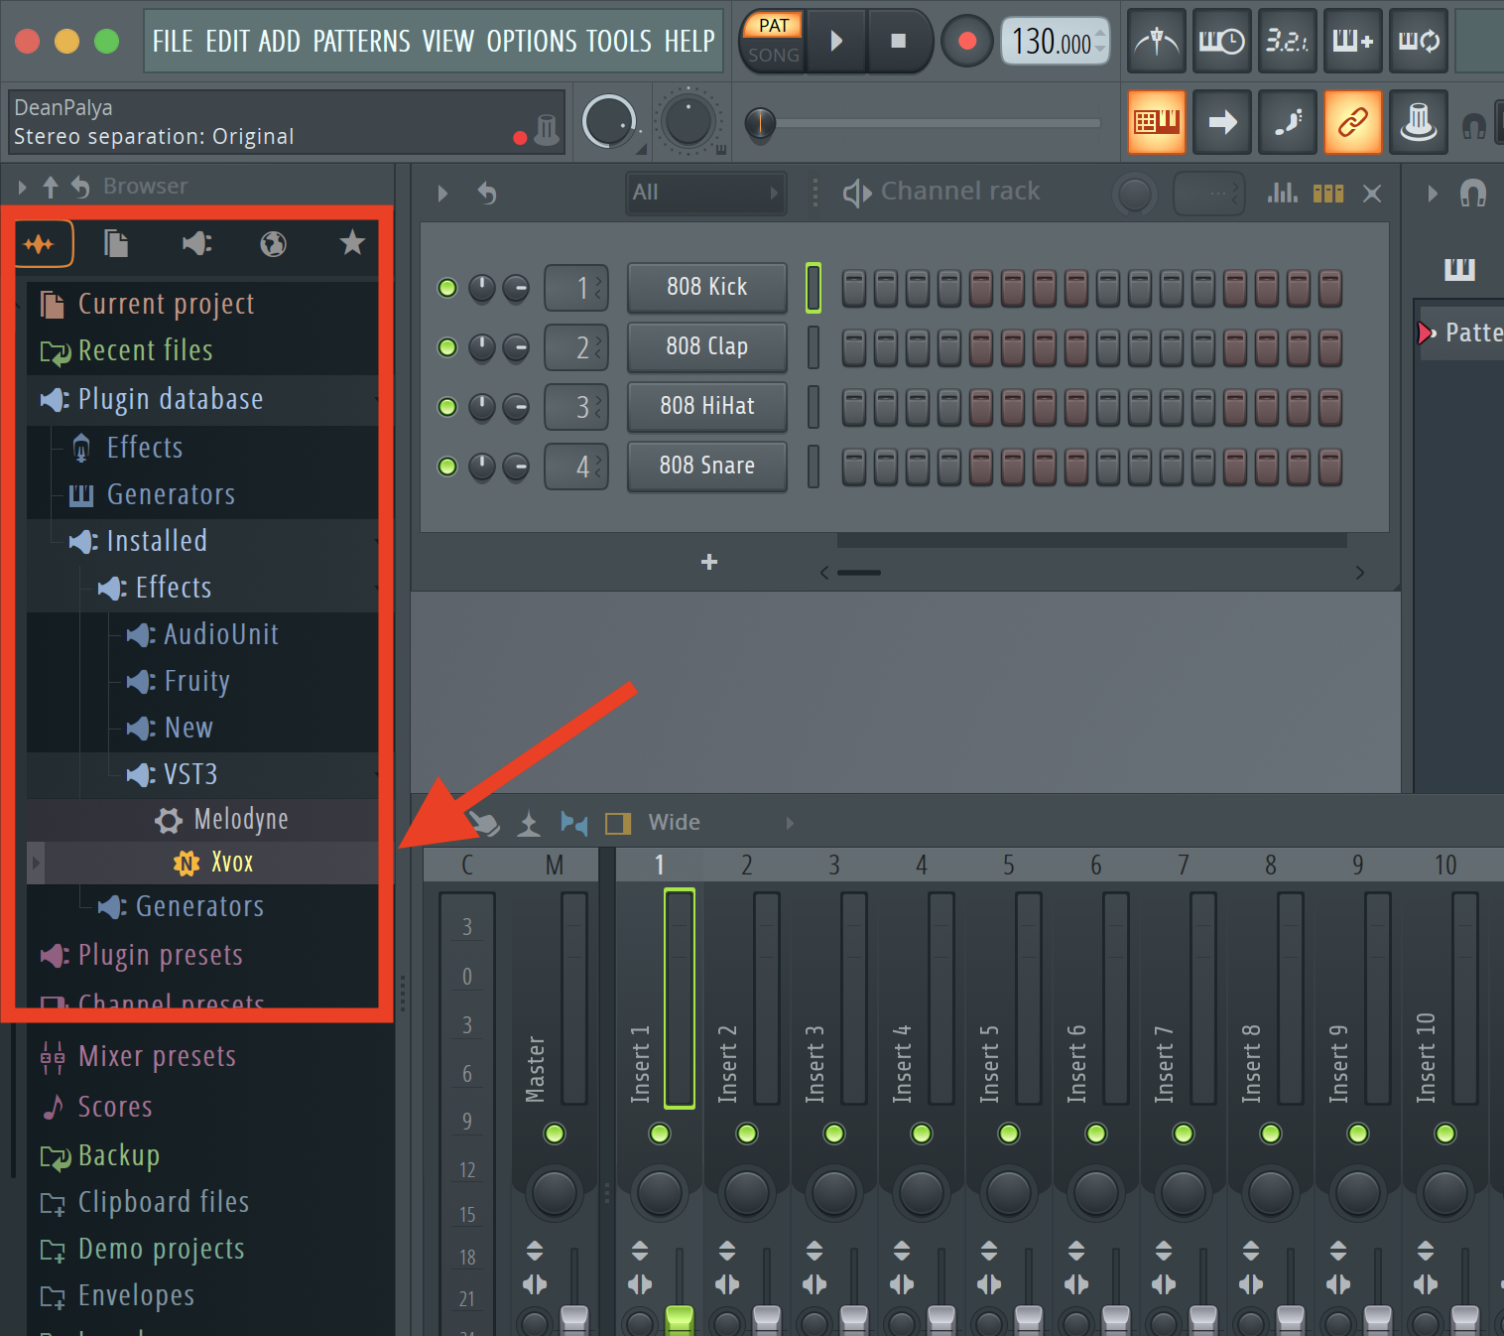This screenshot has width=1504, height=1336.
Task: Open the ADD menu
Action: point(279,41)
